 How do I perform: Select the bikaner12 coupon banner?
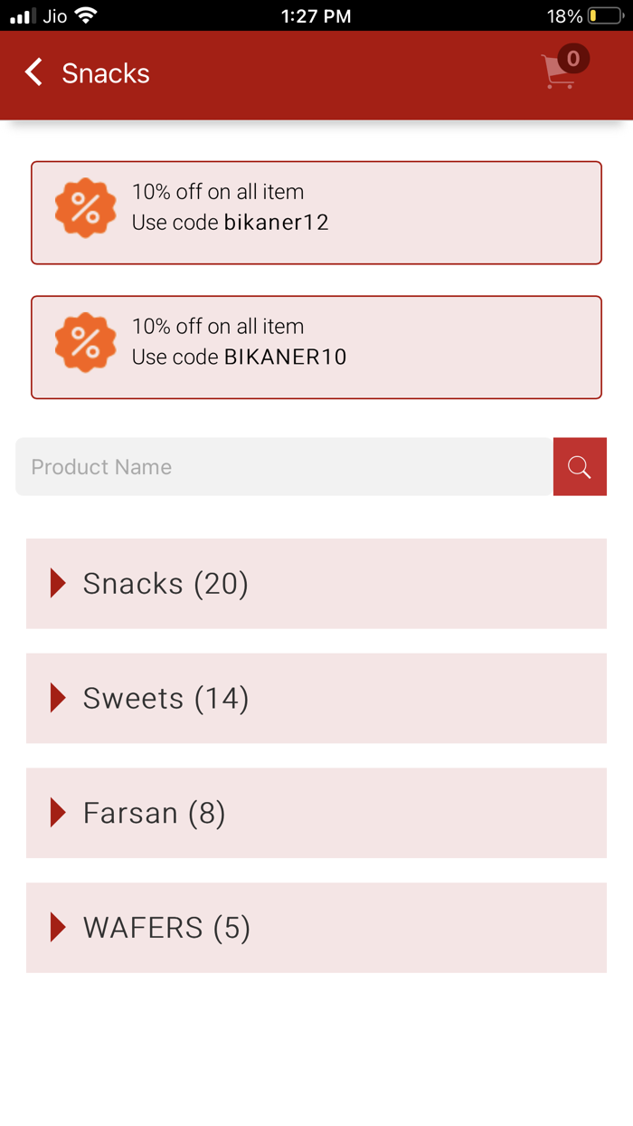(x=316, y=212)
